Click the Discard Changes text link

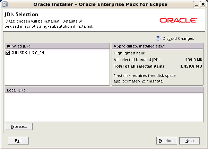pos(178,38)
